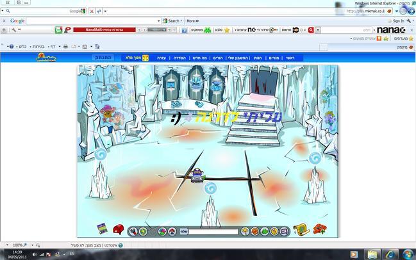
Task: Click the wrench icon next to Sign In
Action: (408, 20)
